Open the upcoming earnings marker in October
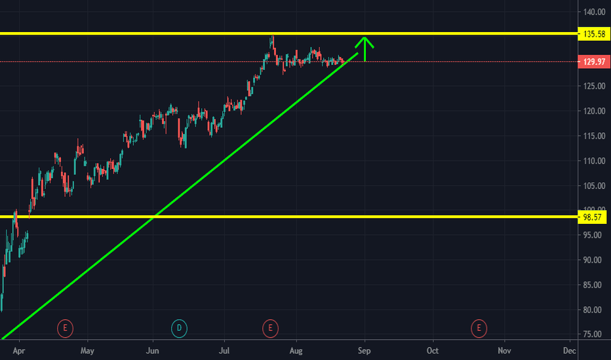The height and width of the screenshot is (360, 611). coord(479,328)
